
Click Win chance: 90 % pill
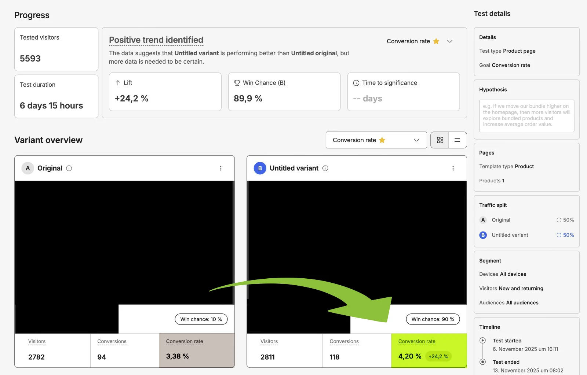tap(433, 319)
